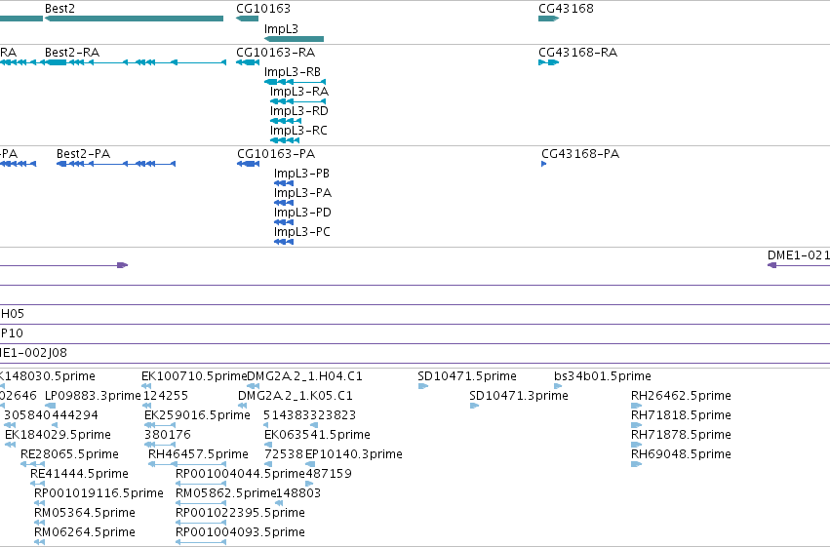Select the 323823 EST label

(x=333, y=415)
